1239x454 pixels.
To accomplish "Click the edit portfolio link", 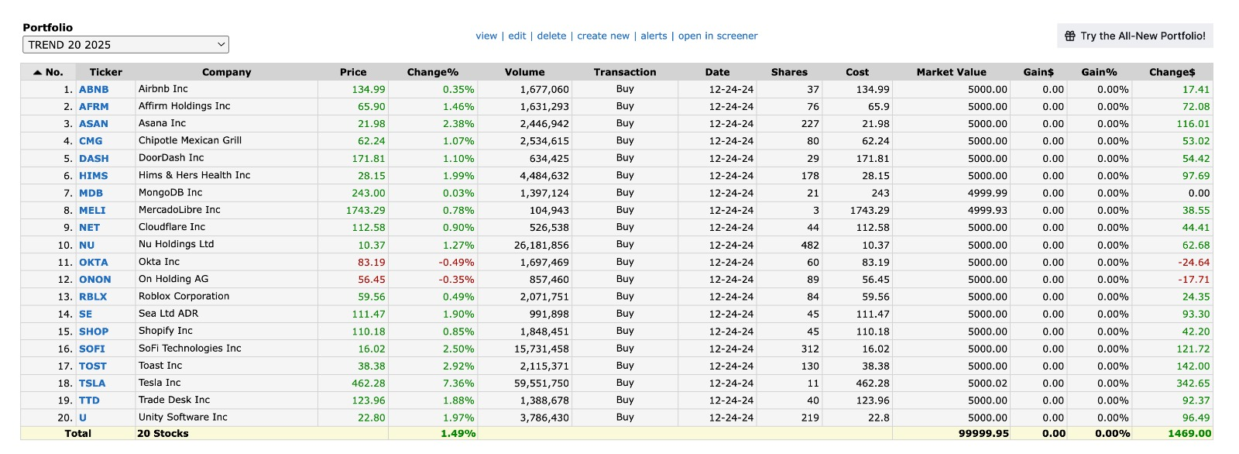I will coord(517,36).
